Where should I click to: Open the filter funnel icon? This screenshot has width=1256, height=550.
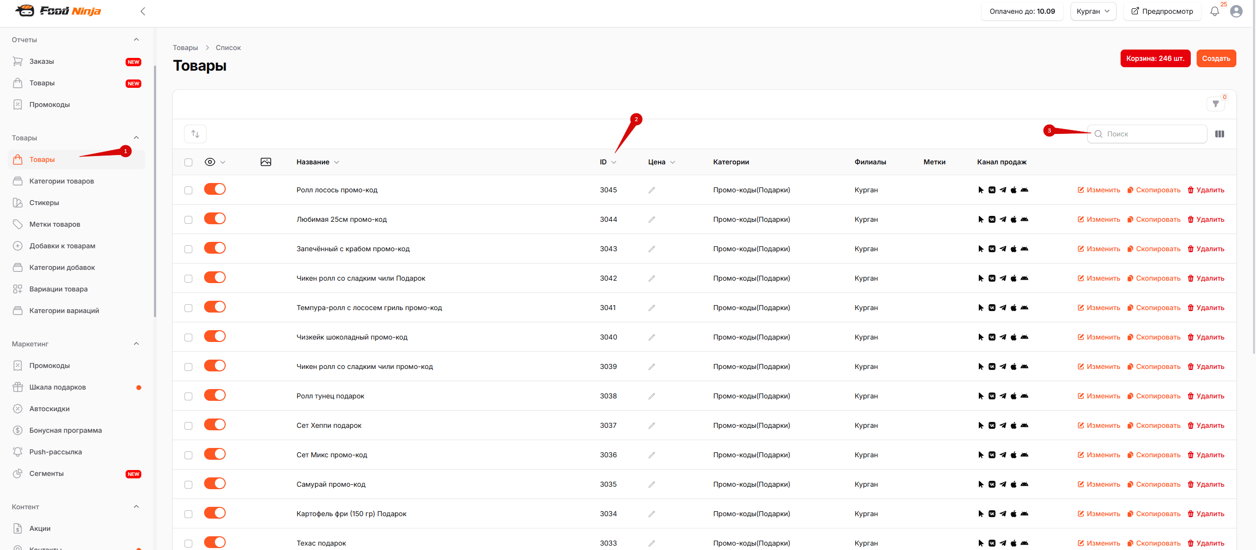click(x=1216, y=104)
